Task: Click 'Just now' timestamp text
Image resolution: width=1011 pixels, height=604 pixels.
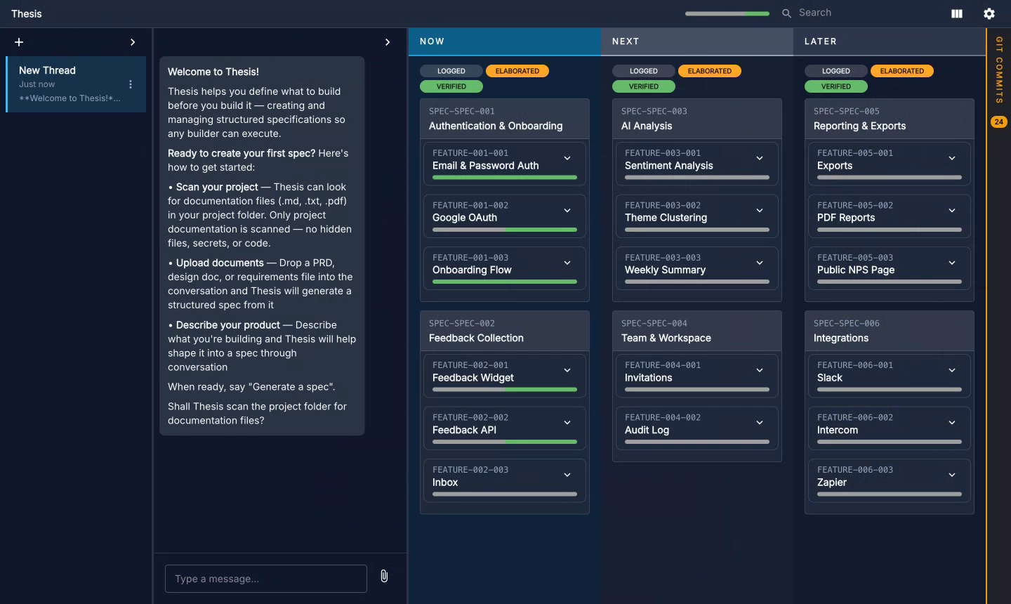Action: [x=37, y=84]
